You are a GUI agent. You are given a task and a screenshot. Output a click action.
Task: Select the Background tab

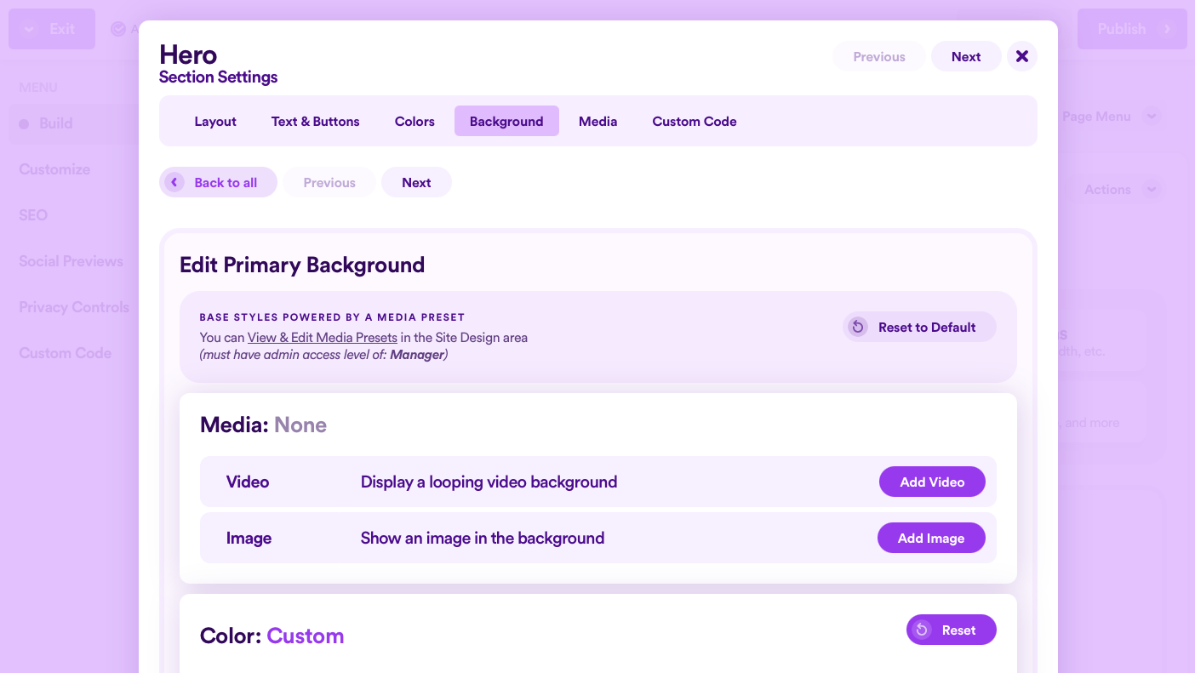[506, 121]
